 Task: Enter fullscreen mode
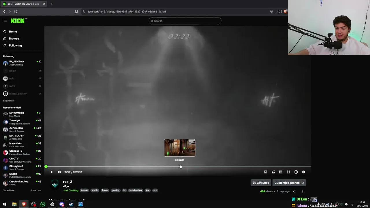pos(288,172)
